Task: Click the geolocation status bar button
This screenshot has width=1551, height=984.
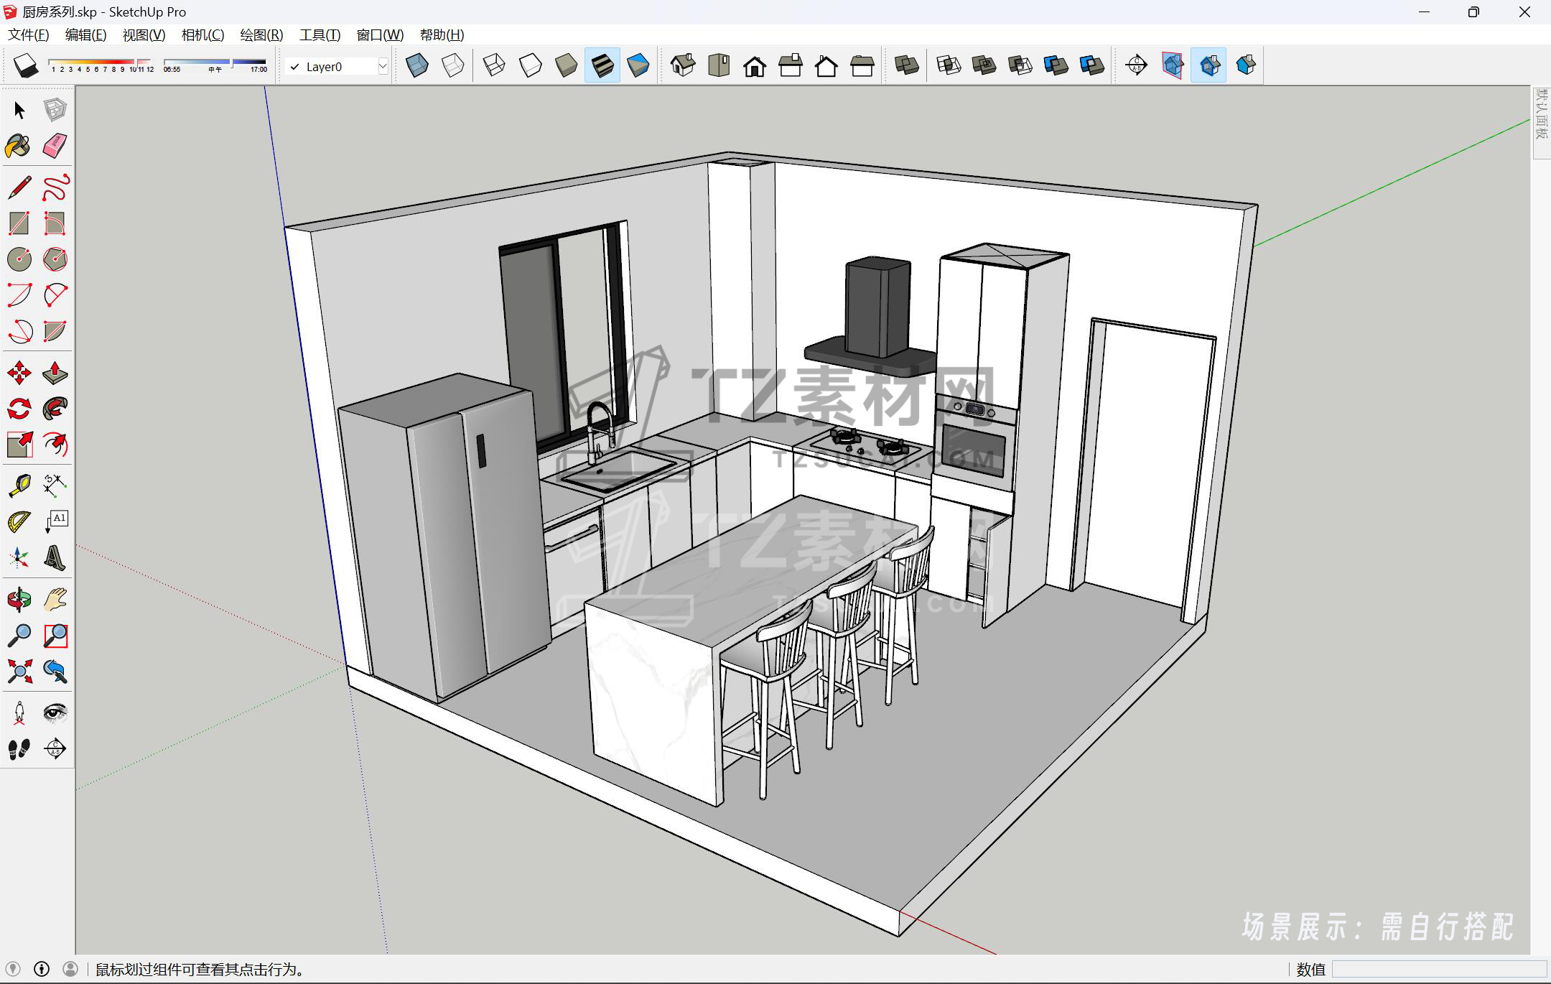Action: [13, 969]
